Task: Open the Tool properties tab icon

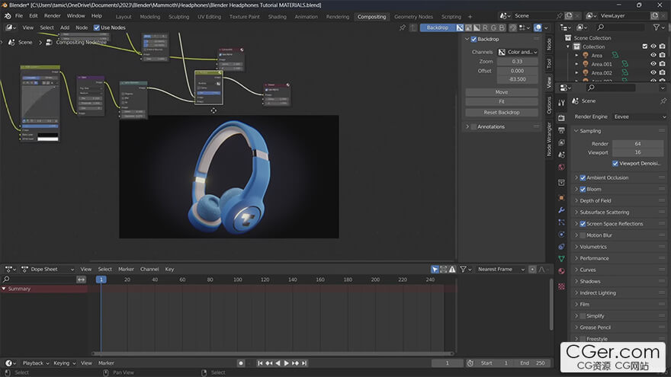Action: [x=561, y=102]
